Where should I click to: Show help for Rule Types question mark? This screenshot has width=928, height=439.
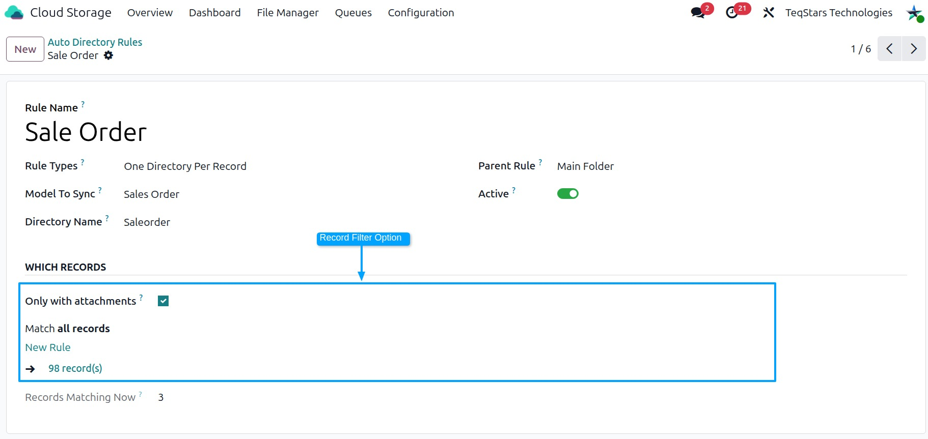83,162
